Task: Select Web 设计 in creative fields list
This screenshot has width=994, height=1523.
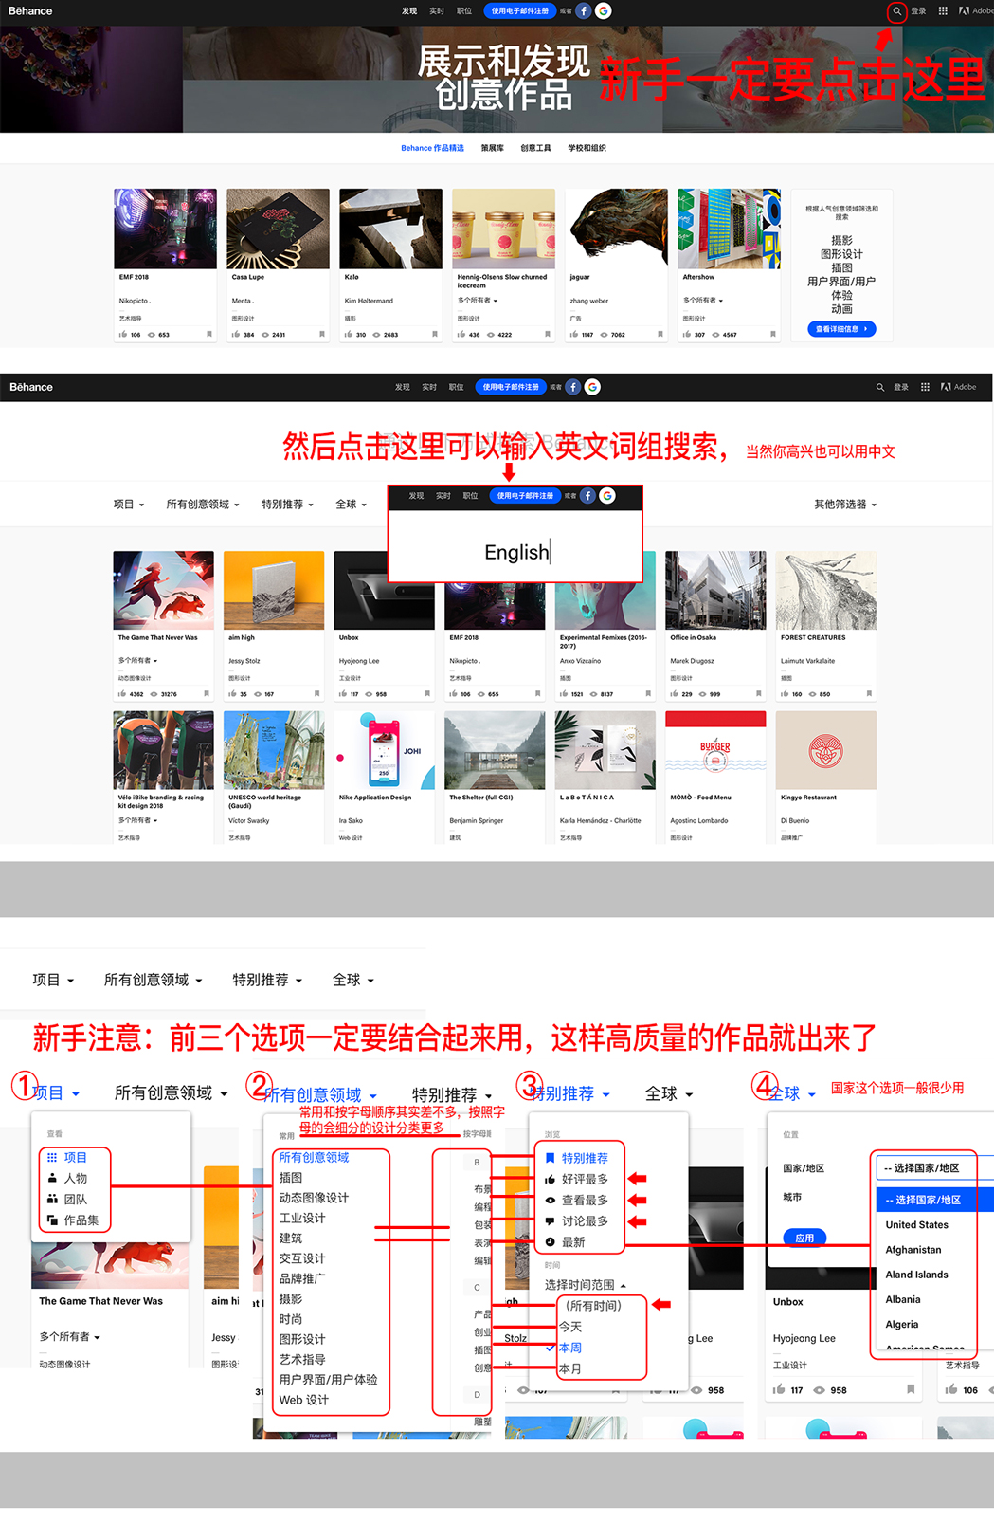Action: (303, 1400)
